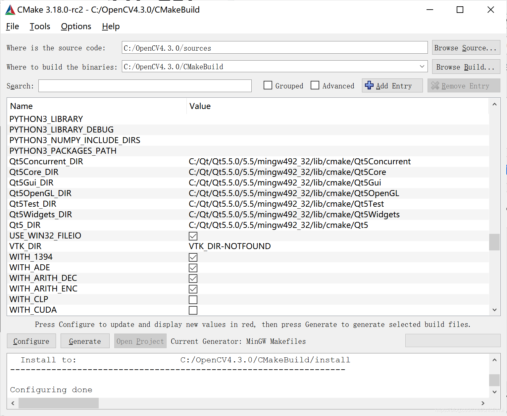This screenshot has width=507, height=416.
Task: Click Browse Source button
Action: coord(466,48)
